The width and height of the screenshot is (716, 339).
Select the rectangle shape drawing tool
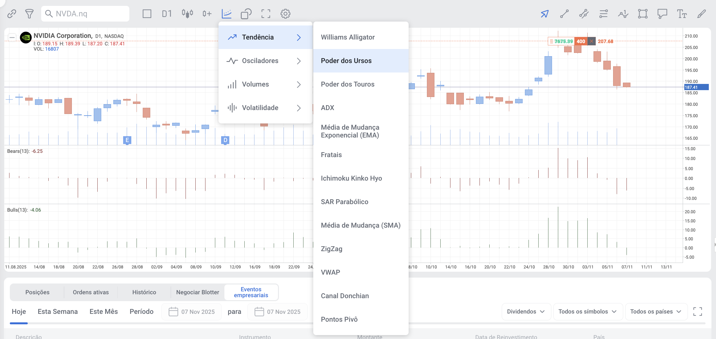(643, 14)
